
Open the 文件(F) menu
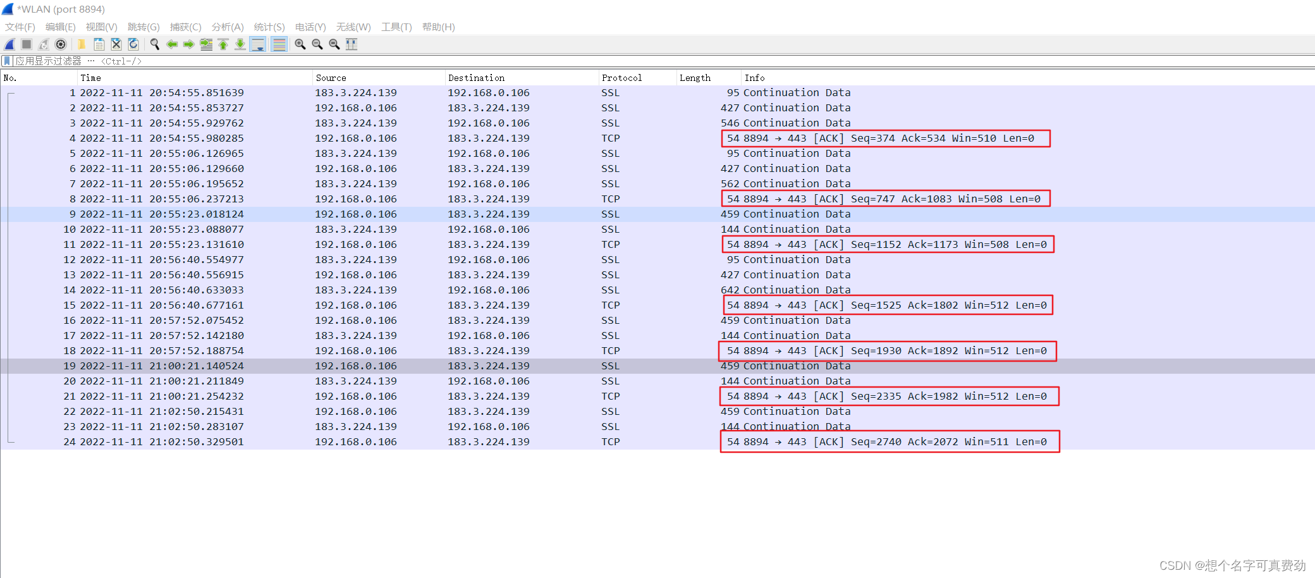(20, 27)
